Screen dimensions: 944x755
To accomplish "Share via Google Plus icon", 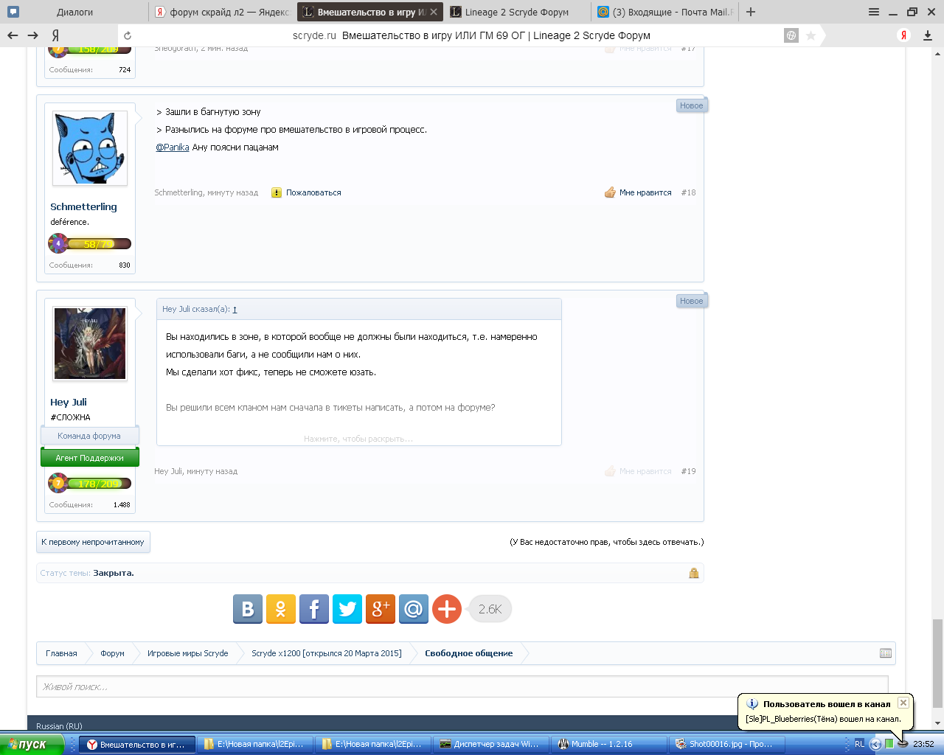I will click(381, 609).
